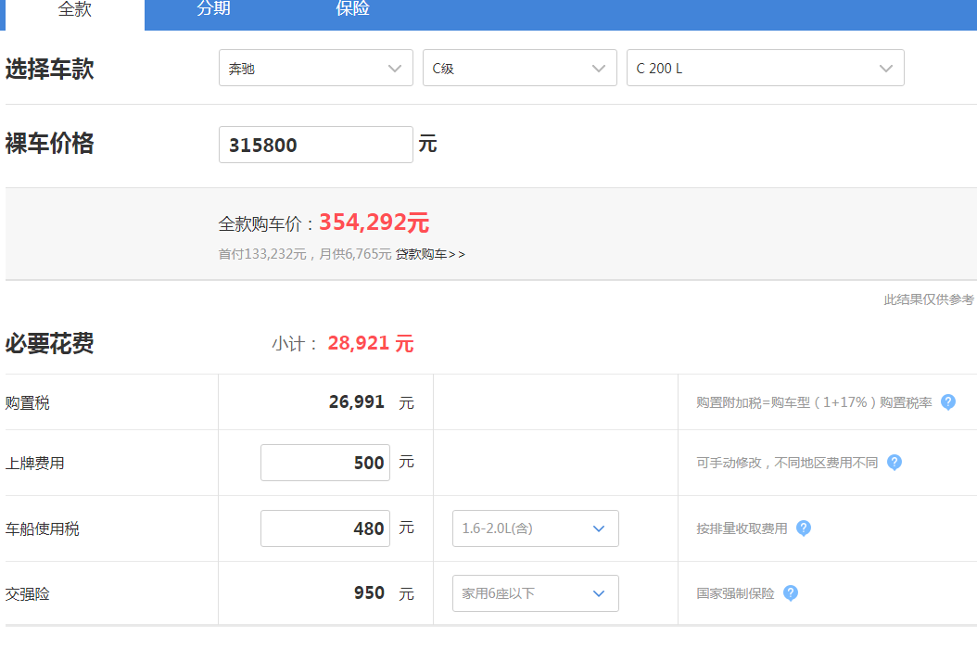The image size is (977, 649).
Task: Click the 按排量收取费用 description text
Action: (742, 528)
